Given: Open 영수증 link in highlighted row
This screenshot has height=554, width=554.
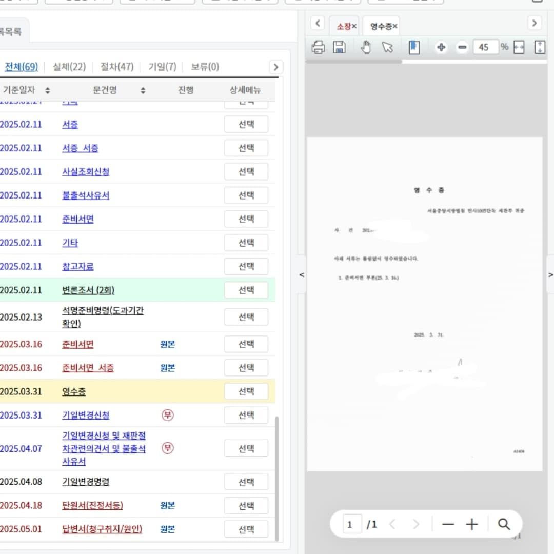Looking at the screenshot, I should [x=73, y=391].
